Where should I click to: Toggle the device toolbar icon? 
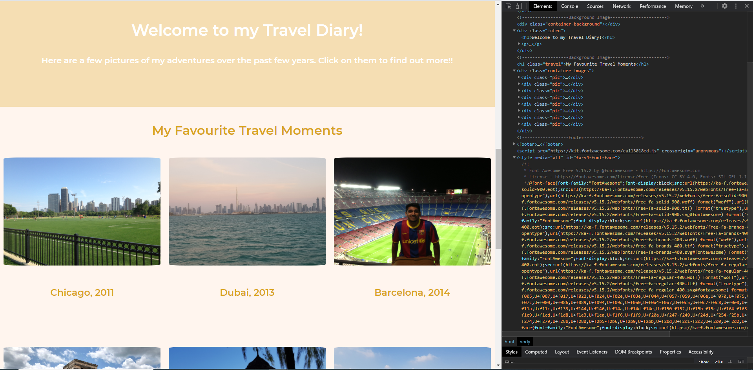(x=519, y=6)
